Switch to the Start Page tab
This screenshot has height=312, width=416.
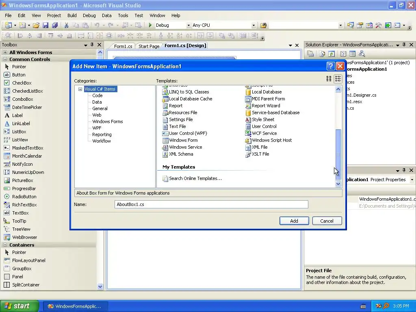pos(149,46)
